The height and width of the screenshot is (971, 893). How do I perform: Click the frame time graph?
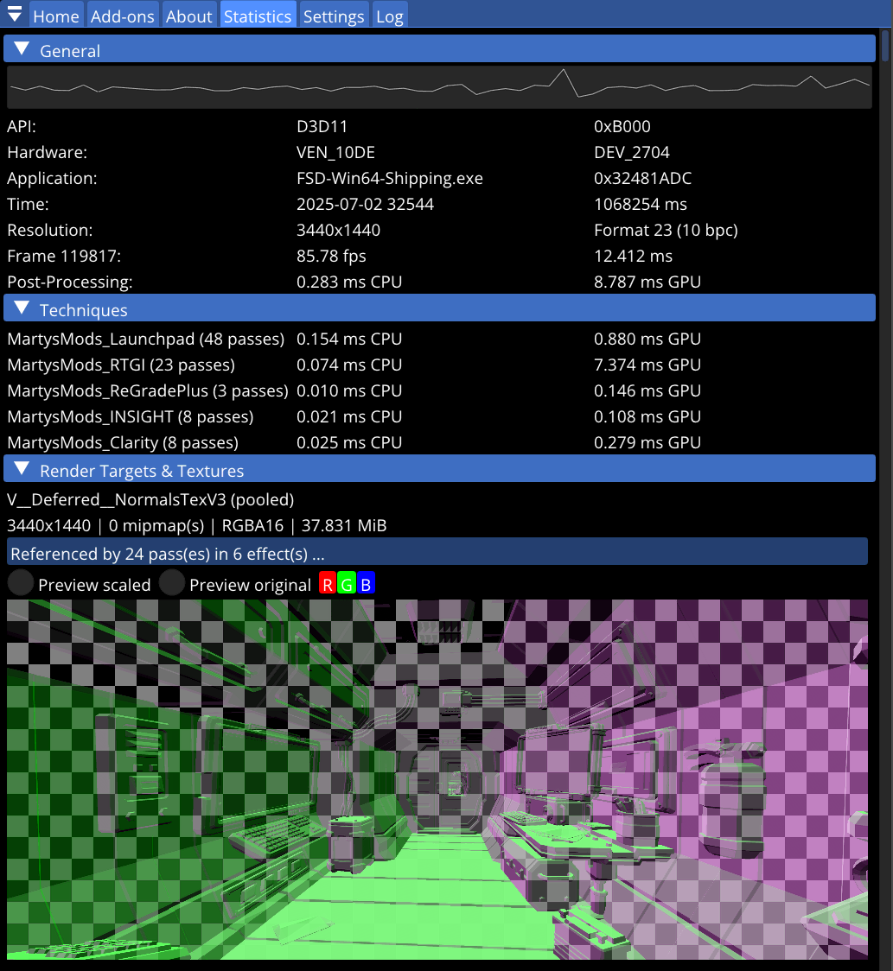[x=439, y=87]
